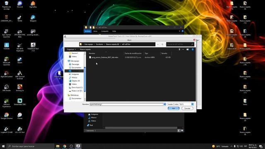Select the Telegram desktop icon
Image resolution: width=265 pixels, height=149 pixels.
tap(33, 18)
